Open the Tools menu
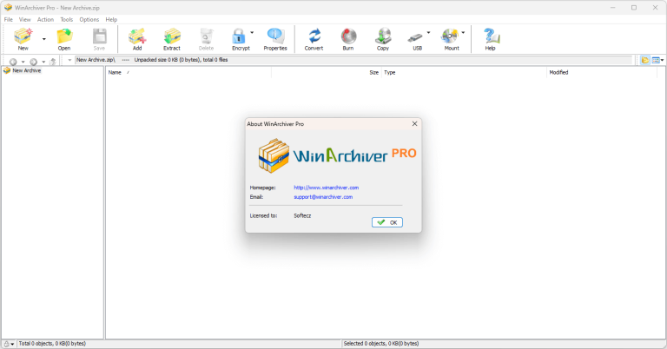 [x=67, y=19]
